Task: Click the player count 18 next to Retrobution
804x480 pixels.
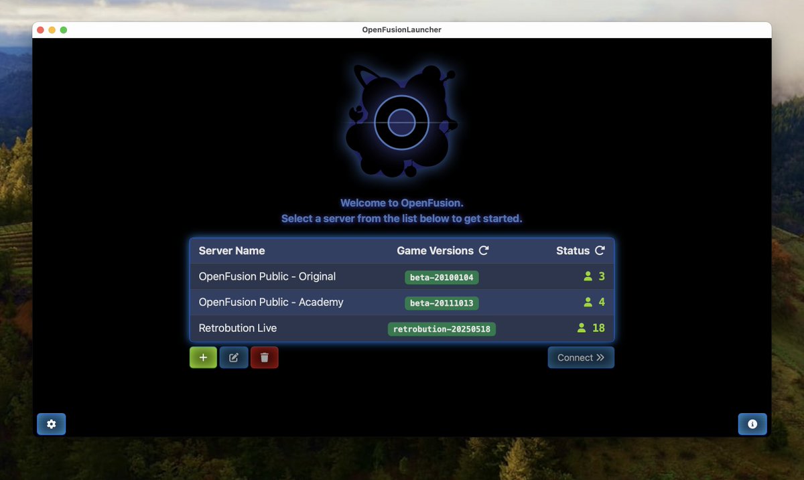Action: (x=598, y=328)
